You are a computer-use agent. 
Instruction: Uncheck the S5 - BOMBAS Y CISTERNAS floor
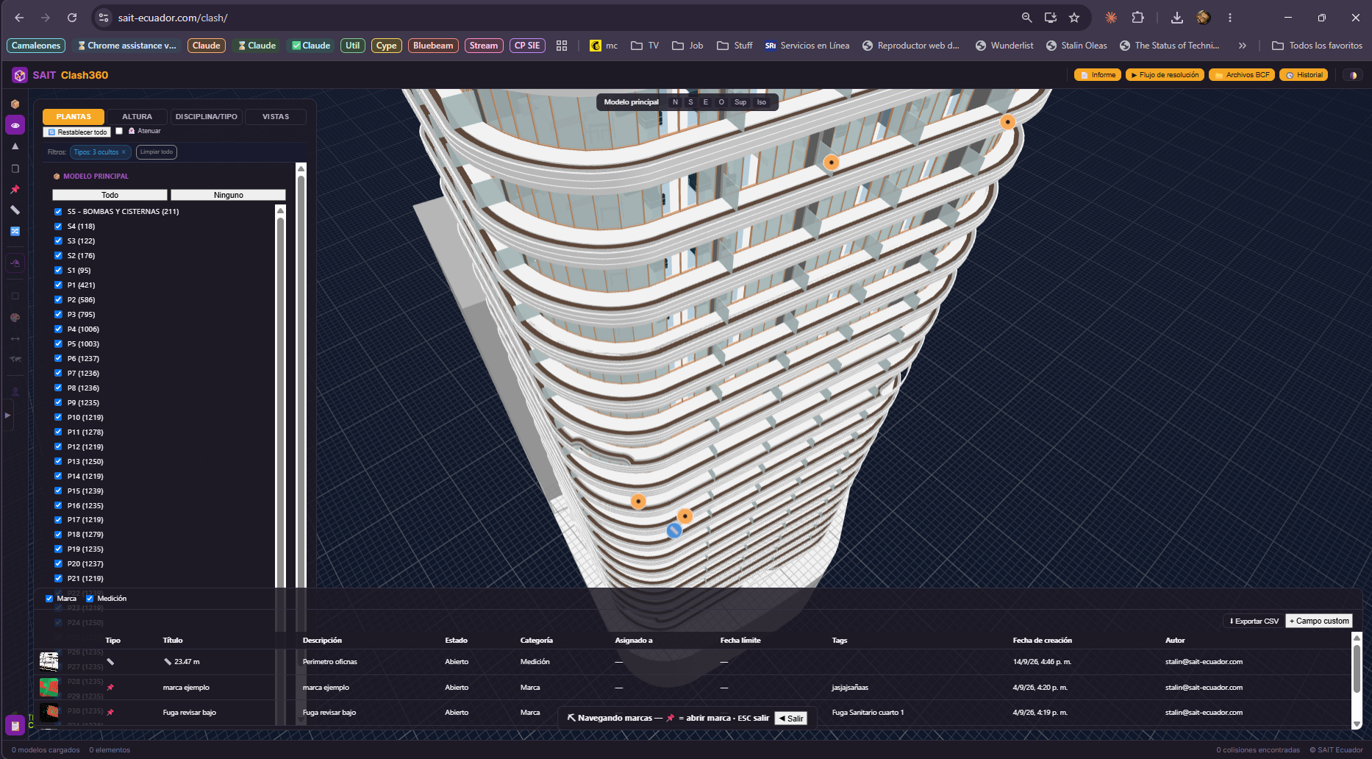coord(58,212)
